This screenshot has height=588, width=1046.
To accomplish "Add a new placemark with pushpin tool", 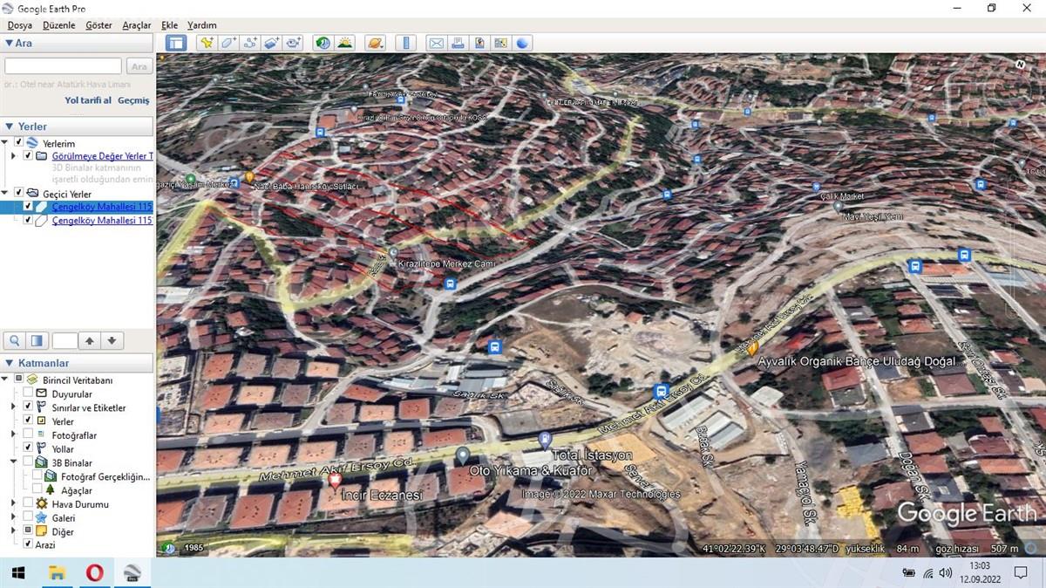I will [x=207, y=43].
